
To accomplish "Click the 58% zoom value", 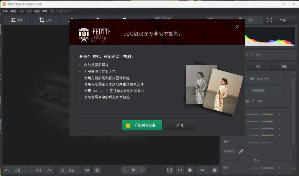I will [202, 170].
